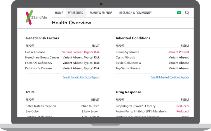
Task: Open the Bloom Syndrome report
Action: 127,52
